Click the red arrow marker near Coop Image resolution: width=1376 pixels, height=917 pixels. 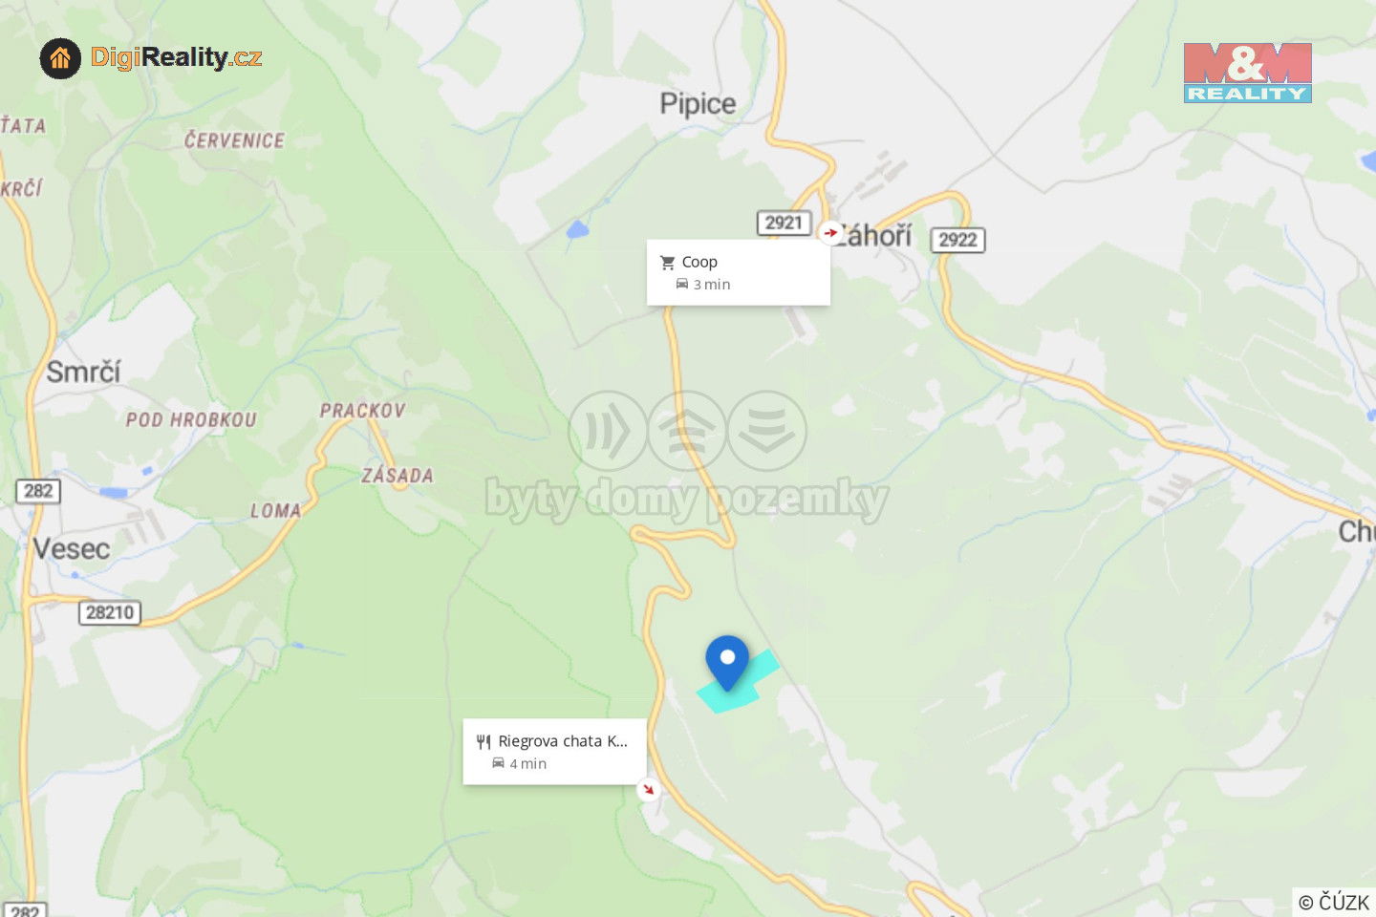tap(830, 232)
